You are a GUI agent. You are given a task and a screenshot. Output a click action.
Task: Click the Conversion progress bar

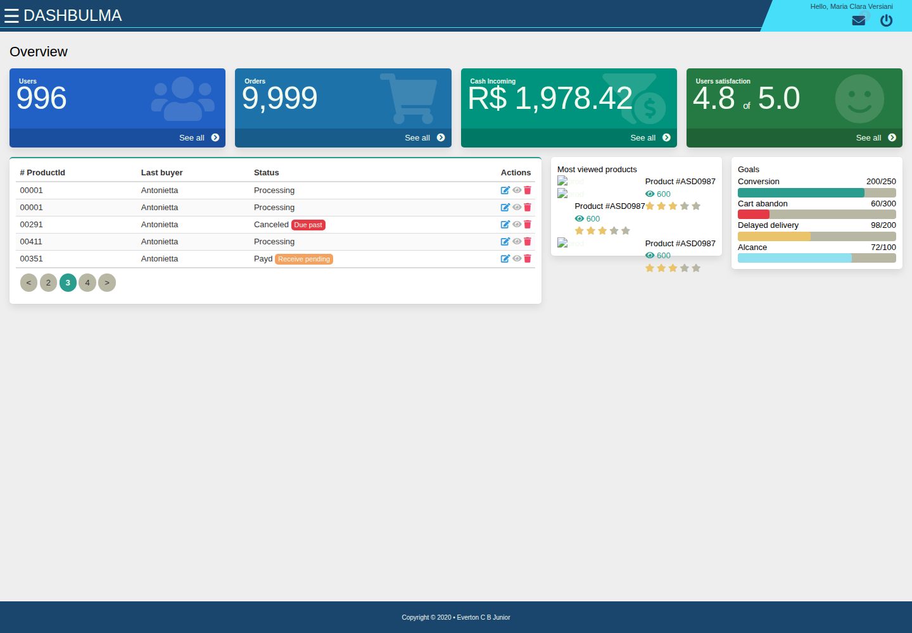pos(817,193)
